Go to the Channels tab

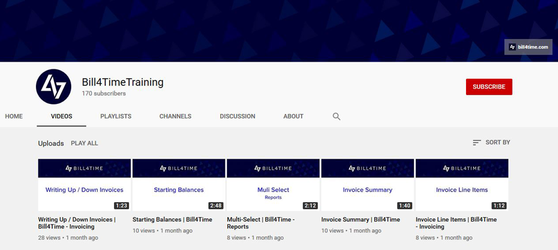point(175,116)
